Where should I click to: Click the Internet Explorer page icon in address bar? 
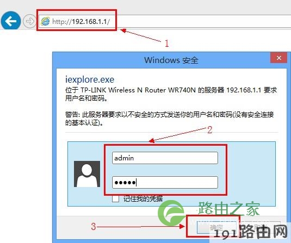tap(45, 21)
